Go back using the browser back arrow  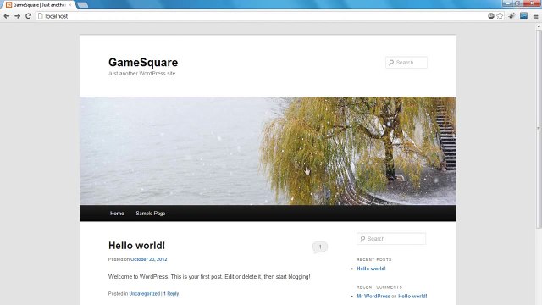[7, 16]
